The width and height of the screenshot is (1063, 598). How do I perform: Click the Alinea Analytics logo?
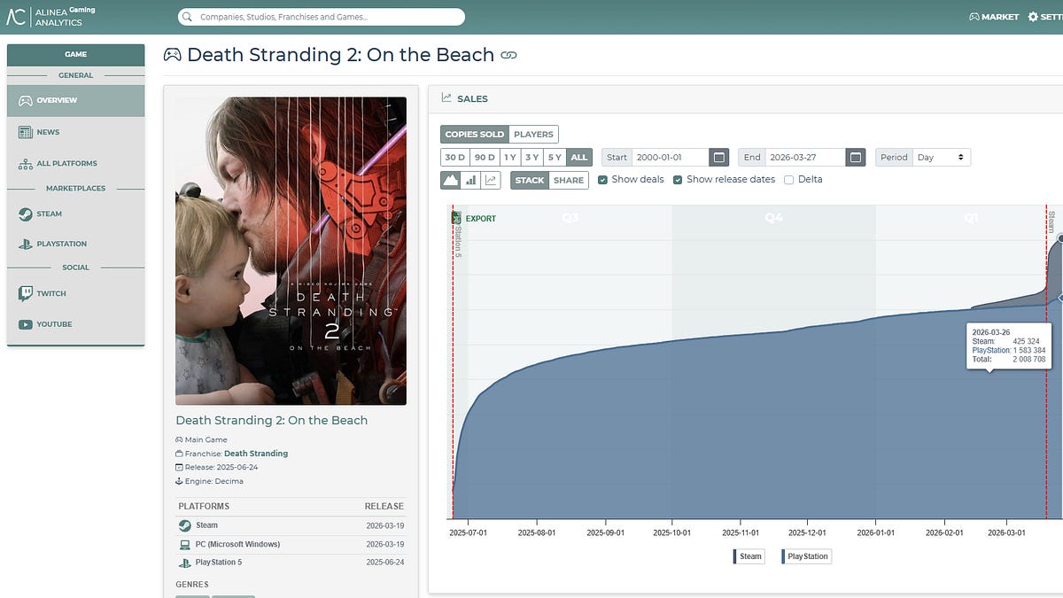(x=51, y=16)
